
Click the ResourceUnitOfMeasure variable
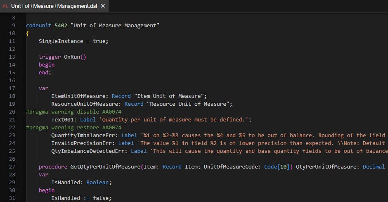click(x=85, y=104)
